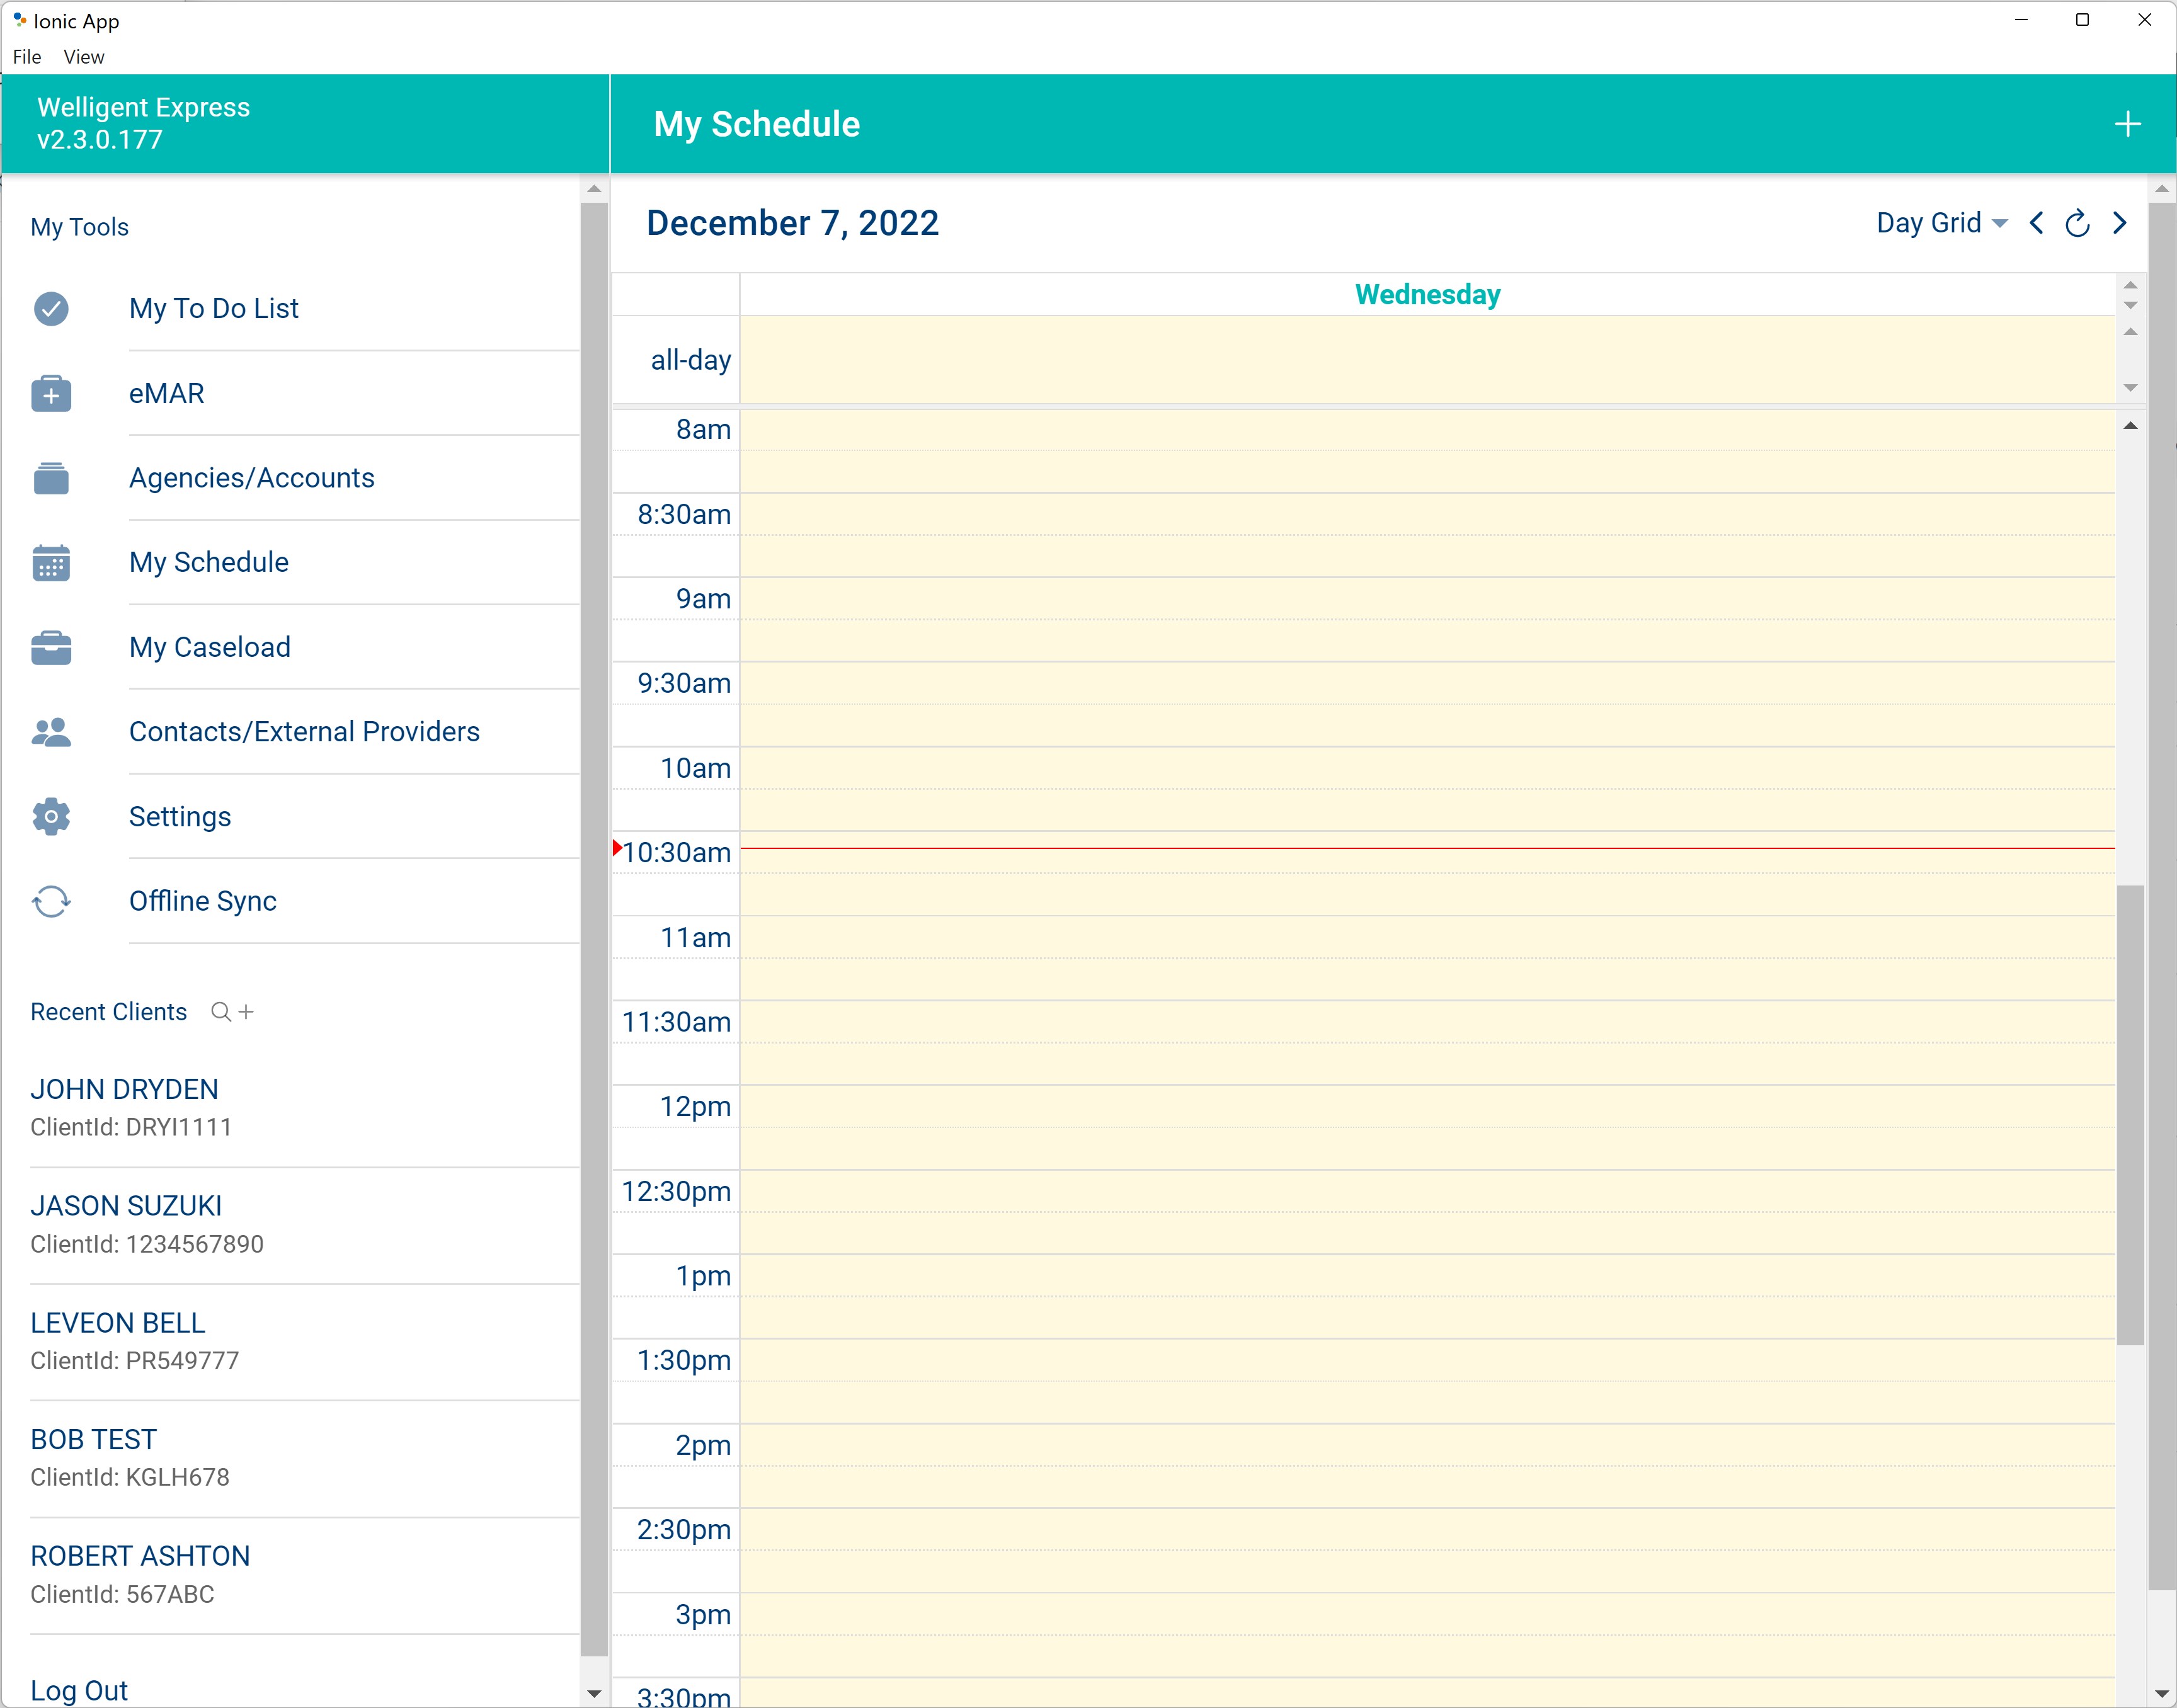Select the My Caseload briefcase icon
The height and width of the screenshot is (1708, 2177).
(x=51, y=647)
